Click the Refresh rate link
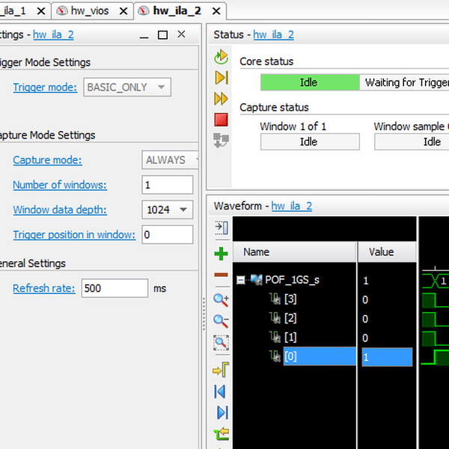The height and width of the screenshot is (449, 449). (44, 288)
